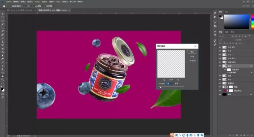Select the Zoom magnifier tool in toolbar

(3, 79)
